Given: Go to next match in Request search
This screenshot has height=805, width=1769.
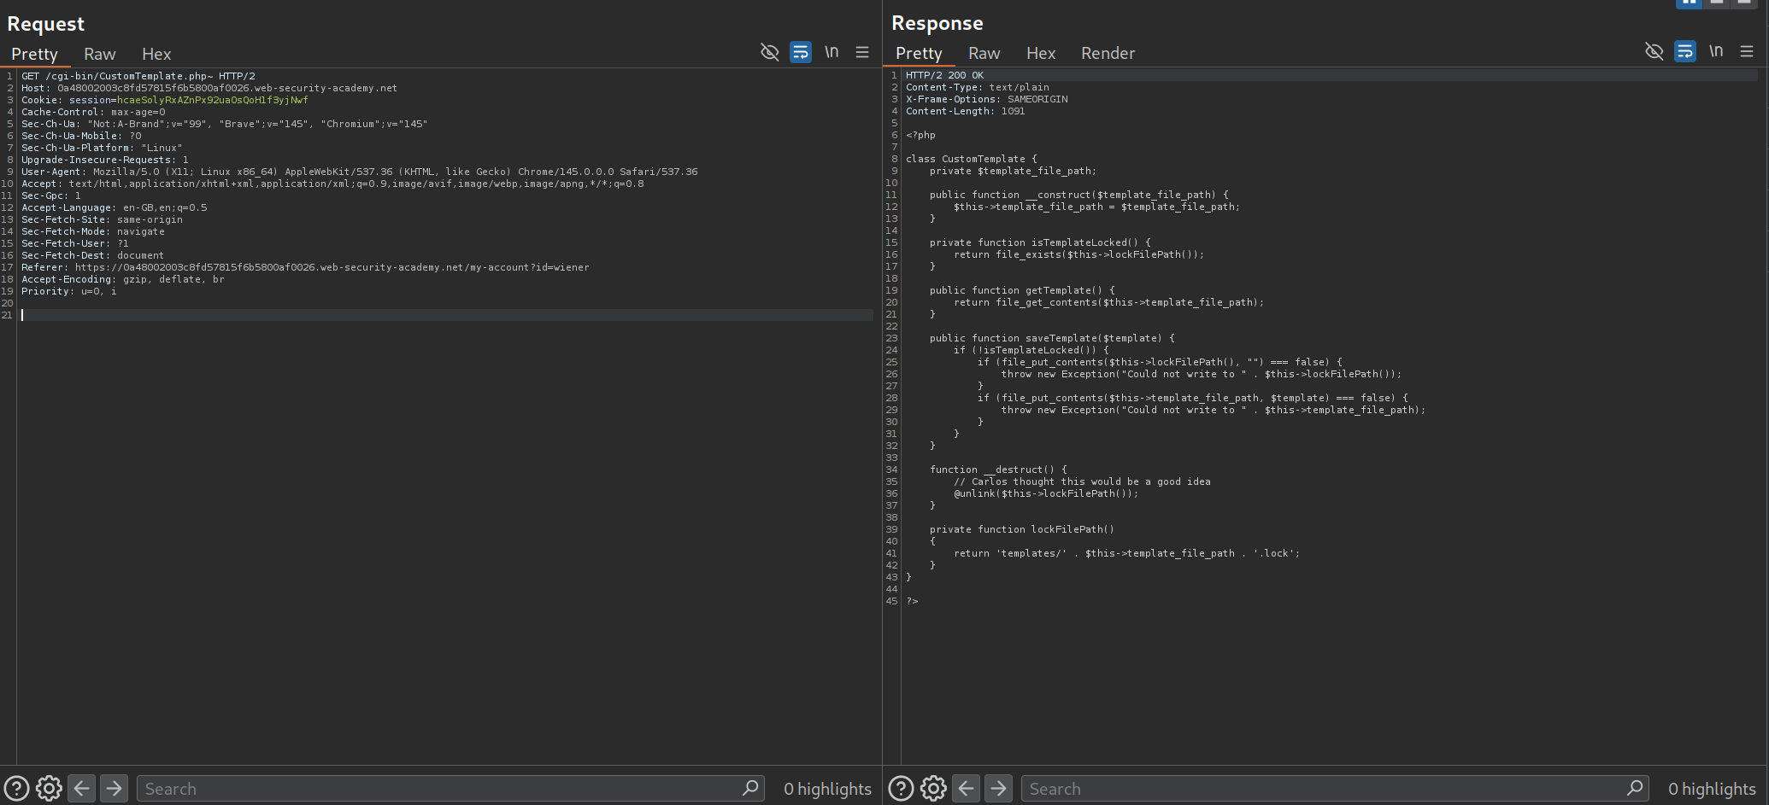Looking at the screenshot, I should click(114, 788).
